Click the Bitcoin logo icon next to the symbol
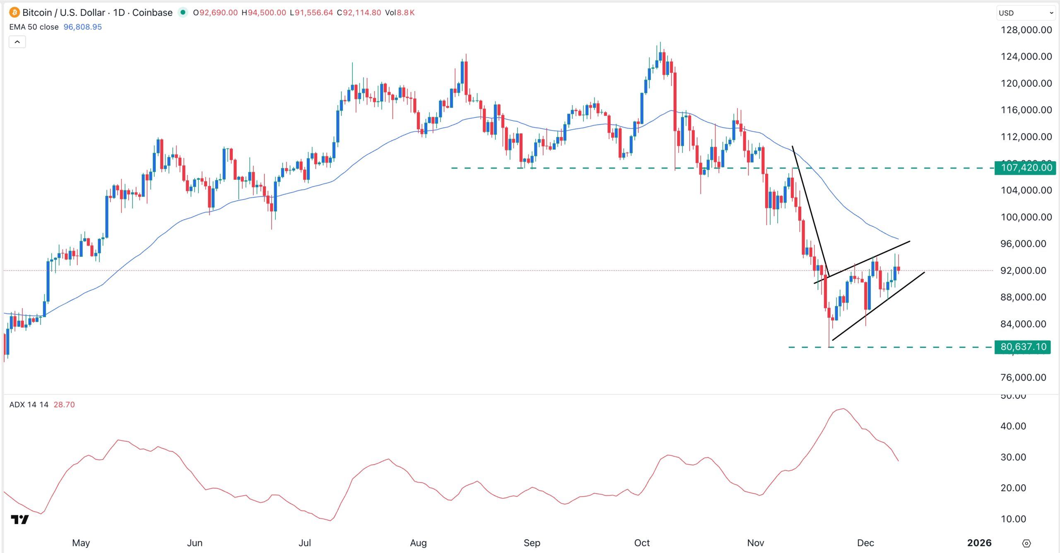 [14, 12]
